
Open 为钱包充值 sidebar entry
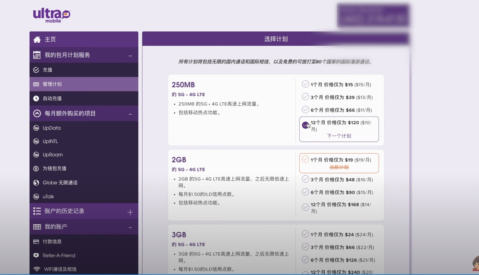tap(84, 168)
